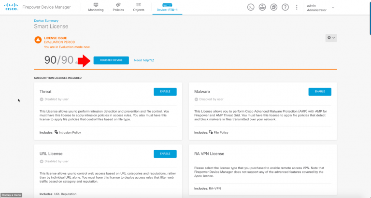This screenshot has width=371, height=198.
Task: Click 'You are in Evaluation mode now.'
Action: 67,47
